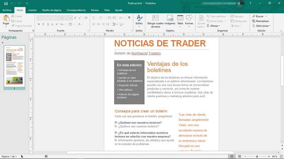This screenshot has width=284, height=159.
Task: Open the line spacing dropdown
Action: coord(115,24)
